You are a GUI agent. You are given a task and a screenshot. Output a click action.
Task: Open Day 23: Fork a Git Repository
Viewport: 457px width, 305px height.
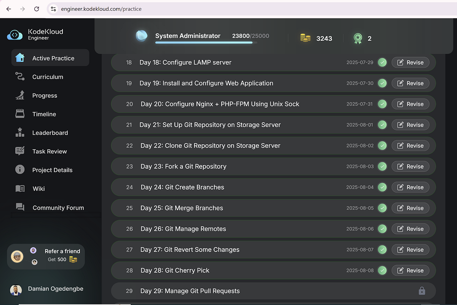[183, 166]
